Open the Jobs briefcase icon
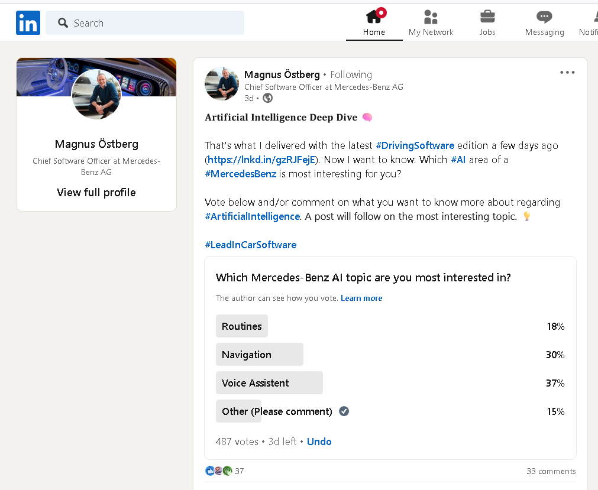 [x=487, y=17]
